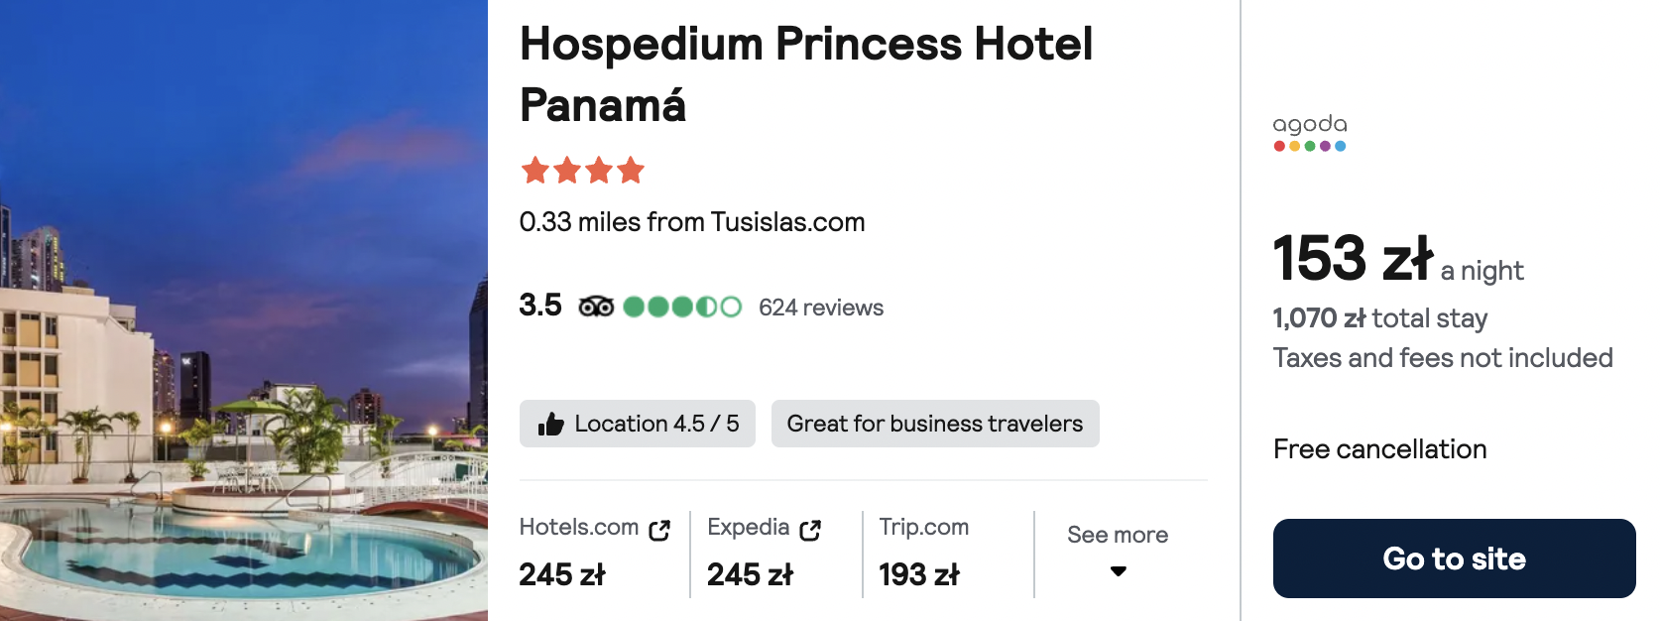The width and height of the screenshot is (1660, 621).
Task: Open the Hotels.com external link icon
Action: (659, 531)
